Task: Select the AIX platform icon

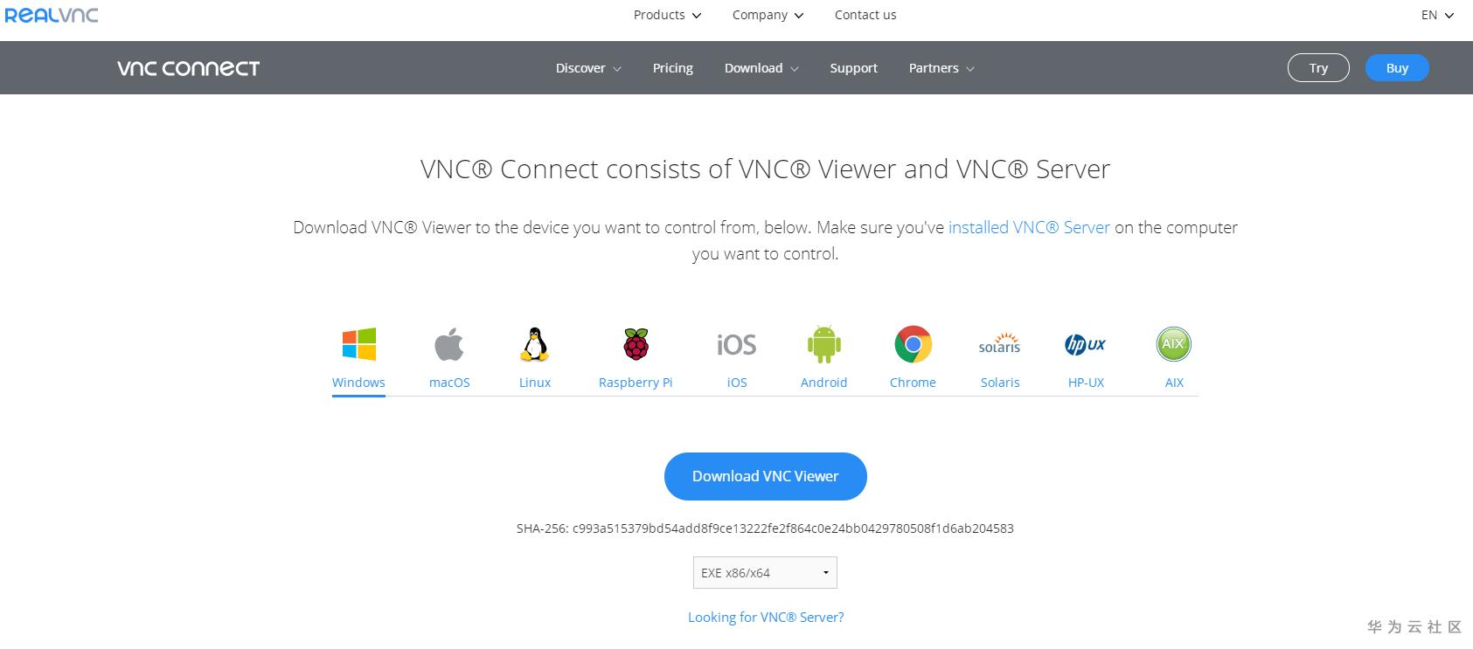Action: (x=1173, y=344)
